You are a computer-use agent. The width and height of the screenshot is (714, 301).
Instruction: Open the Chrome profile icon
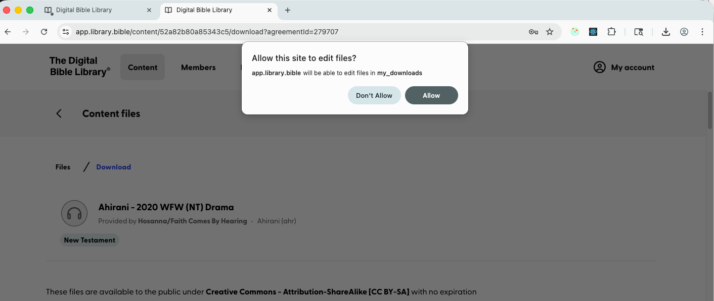[684, 32]
